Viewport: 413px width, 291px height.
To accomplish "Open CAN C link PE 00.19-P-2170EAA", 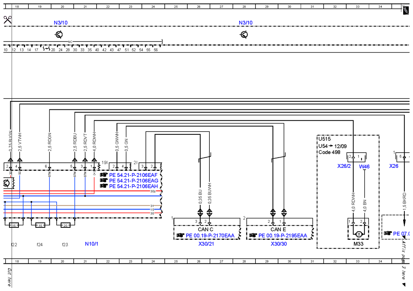I will click(210, 235).
